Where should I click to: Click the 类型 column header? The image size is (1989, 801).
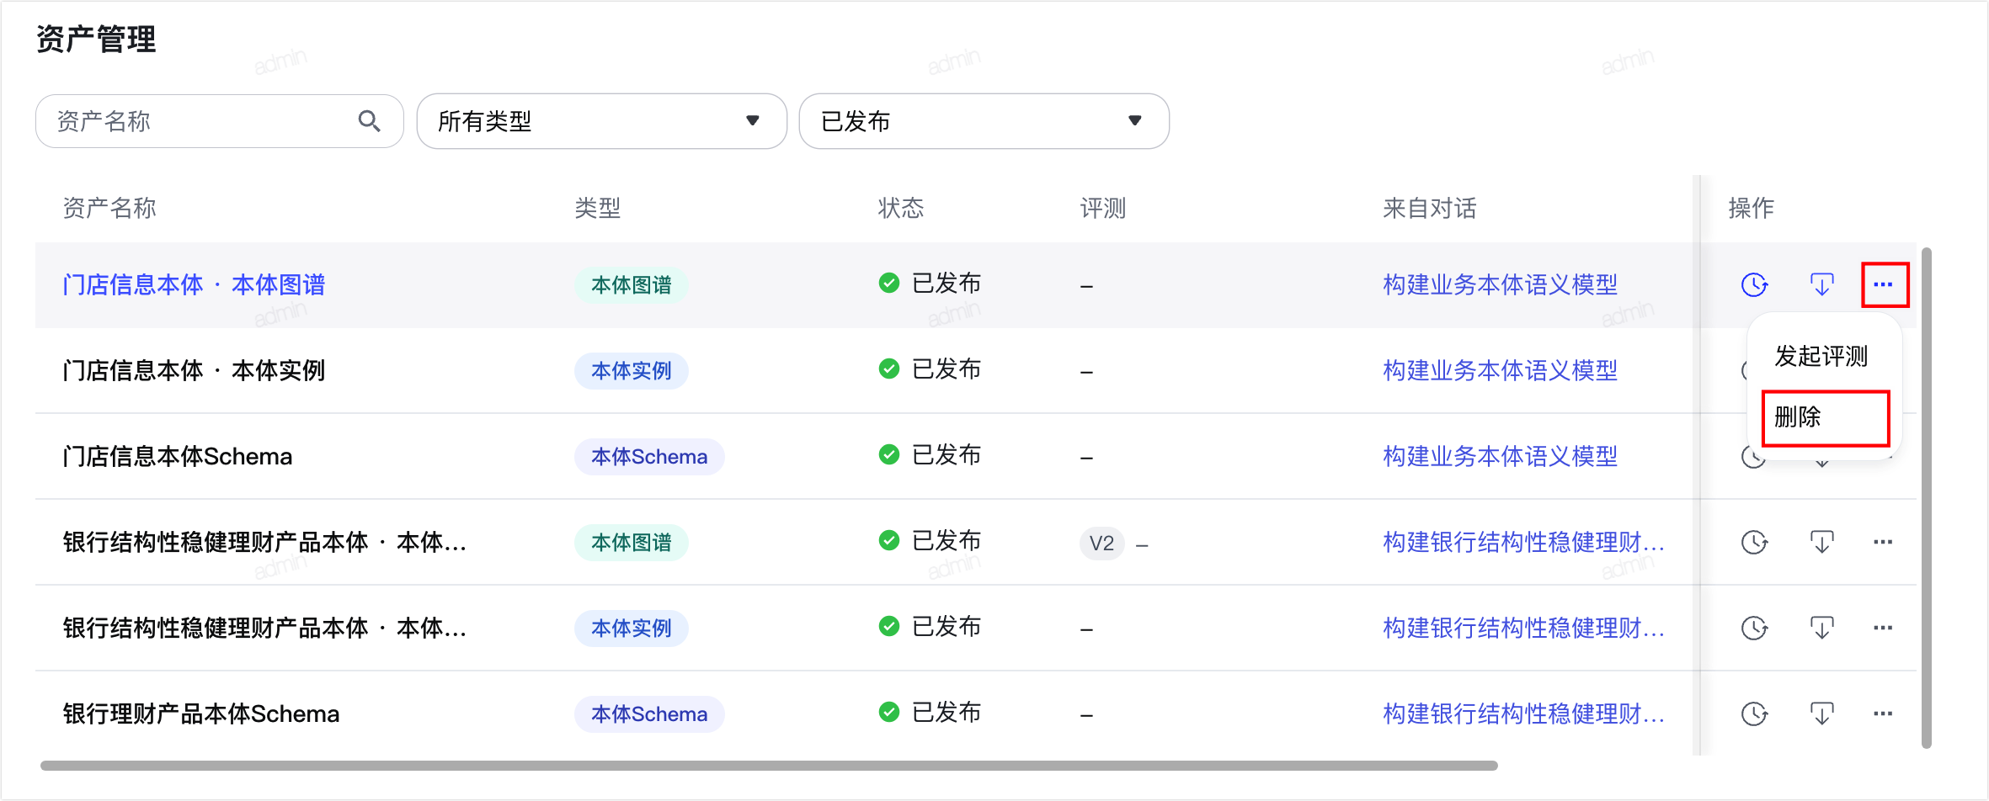598,209
